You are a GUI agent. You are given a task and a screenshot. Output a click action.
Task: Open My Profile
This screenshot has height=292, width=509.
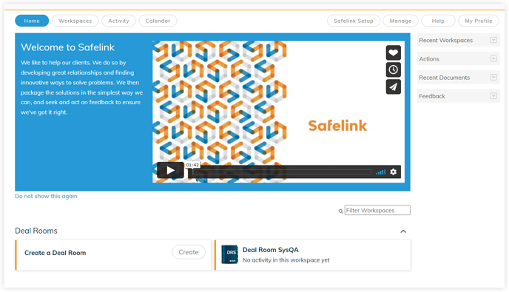478,21
